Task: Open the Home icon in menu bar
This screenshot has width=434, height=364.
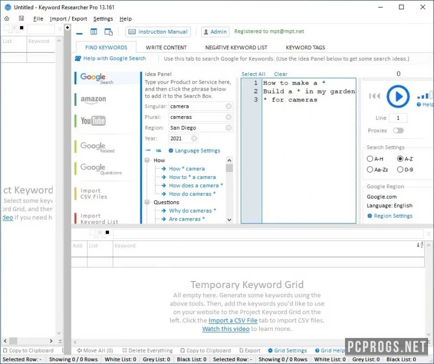Action: tap(7, 18)
